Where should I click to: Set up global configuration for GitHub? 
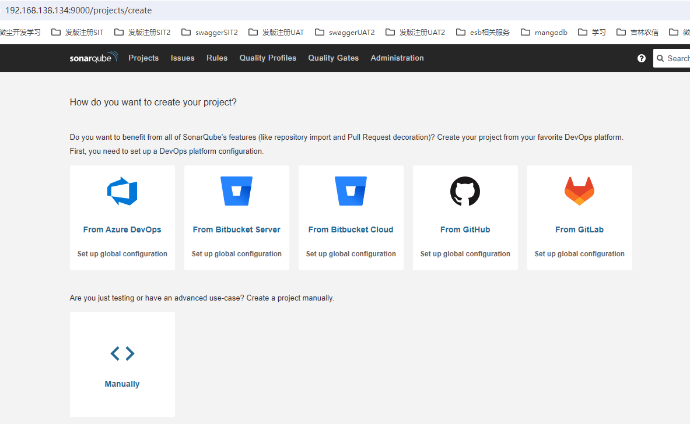click(465, 254)
